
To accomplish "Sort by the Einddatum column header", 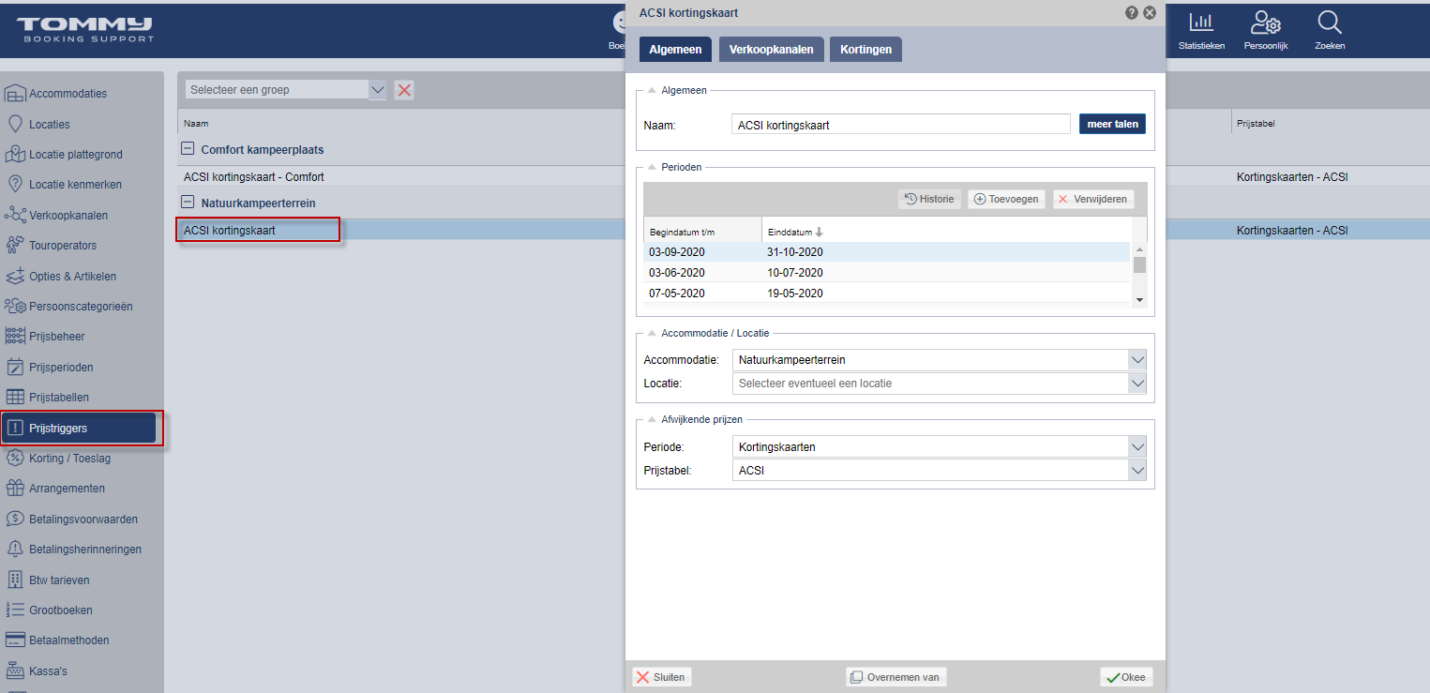I will pyautogui.click(x=946, y=232).
